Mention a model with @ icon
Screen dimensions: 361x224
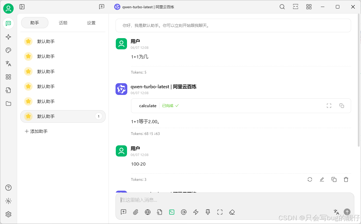(184, 212)
